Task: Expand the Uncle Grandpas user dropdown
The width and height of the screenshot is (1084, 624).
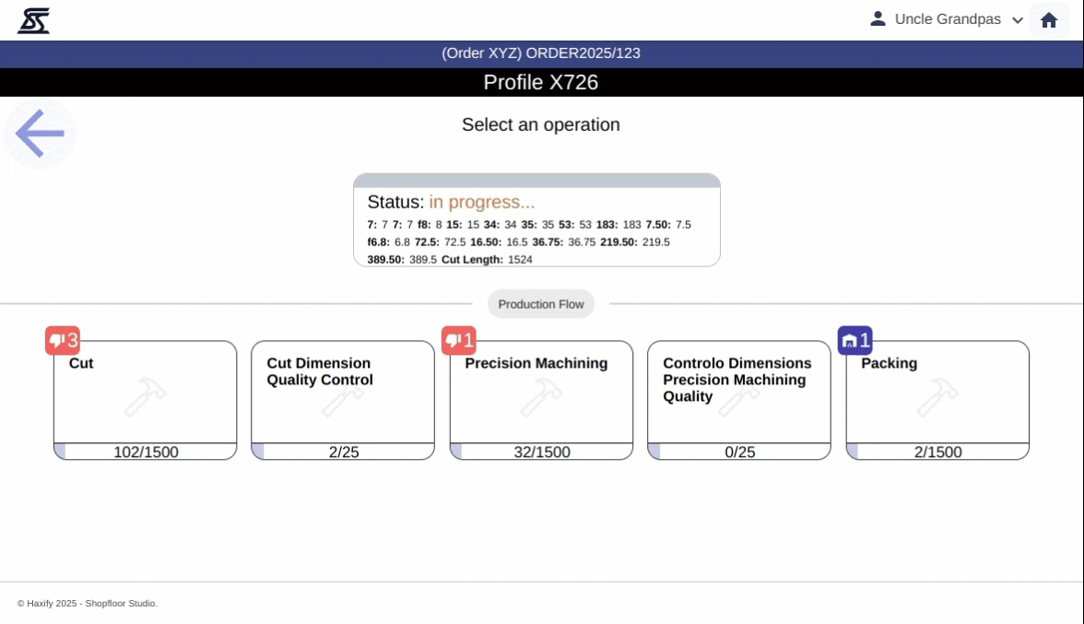Action: tap(947, 19)
